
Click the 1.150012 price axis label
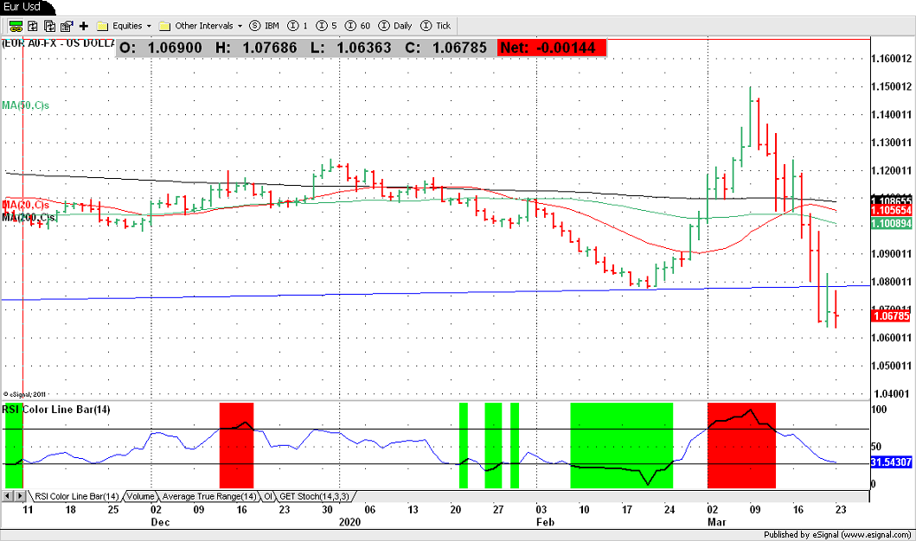[891, 86]
